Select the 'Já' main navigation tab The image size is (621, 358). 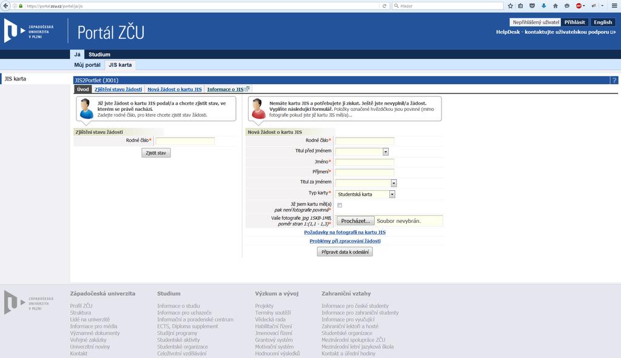(77, 54)
